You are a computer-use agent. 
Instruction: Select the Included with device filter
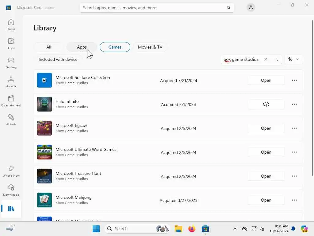[x=58, y=59]
